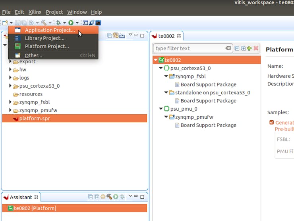Click the Save All icon in the toolbar
The height and width of the screenshot is (221, 294).
[x=24, y=23]
